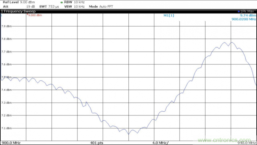This screenshot has width=257, height=145.
Task: Click the blue 1Pk Max trace indicator
Action: tap(248, 11)
